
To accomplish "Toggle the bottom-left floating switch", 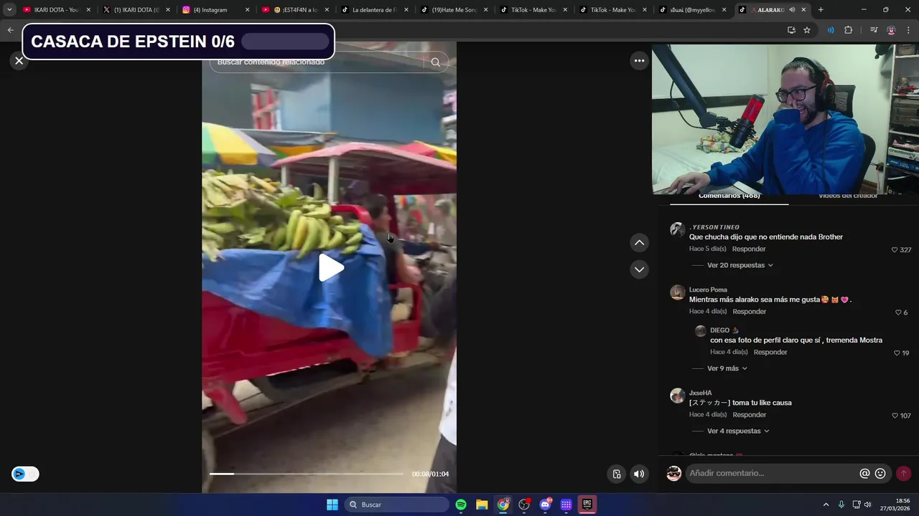I will coord(25,474).
